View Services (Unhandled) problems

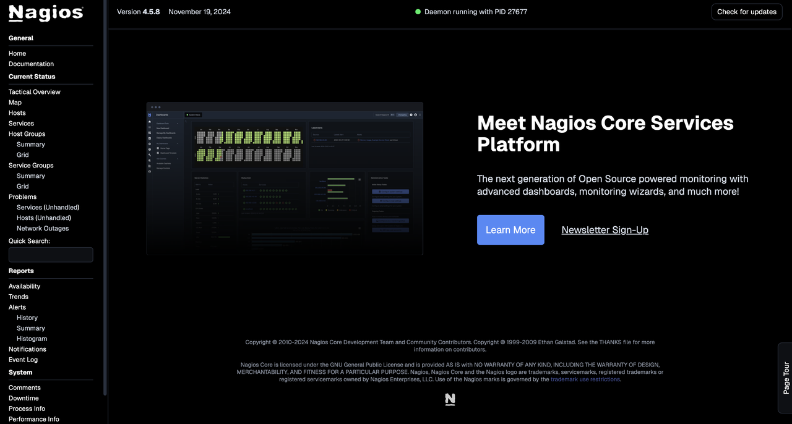48,207
